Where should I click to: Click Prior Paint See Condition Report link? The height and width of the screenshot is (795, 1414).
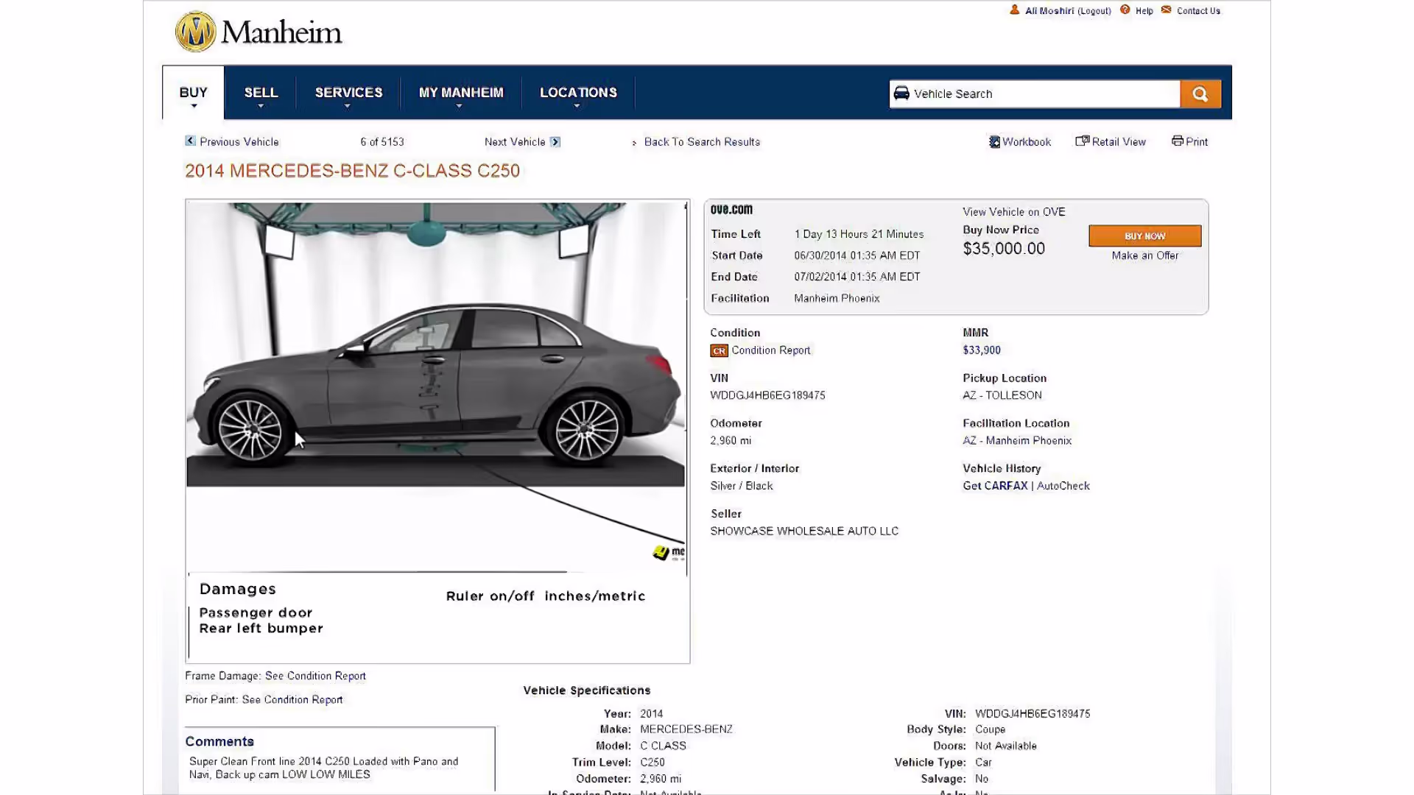click(292, 700)
